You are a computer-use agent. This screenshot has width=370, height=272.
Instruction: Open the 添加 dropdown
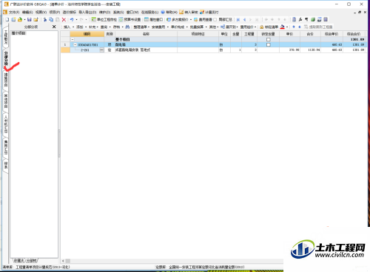(x=81, y=27)
